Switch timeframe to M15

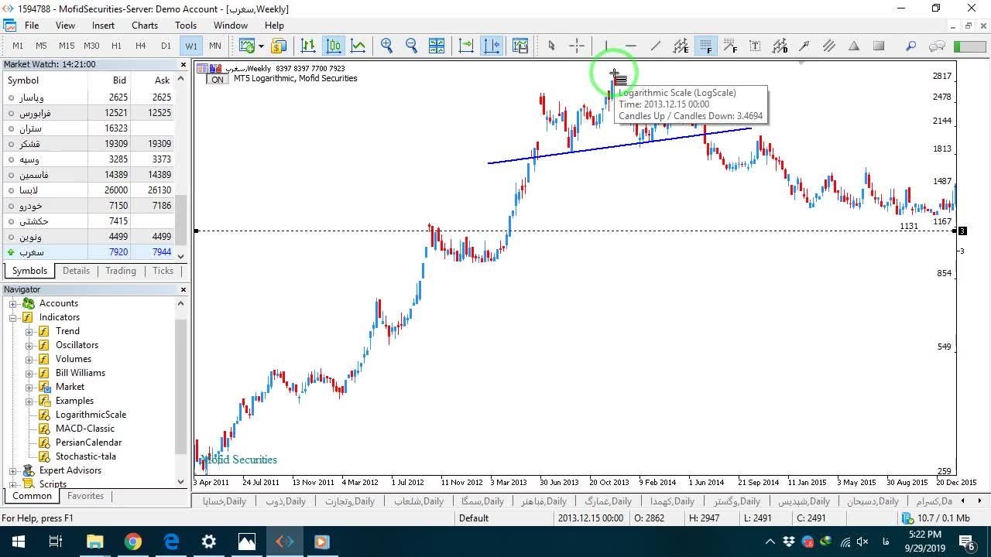[x=67, y=46]
